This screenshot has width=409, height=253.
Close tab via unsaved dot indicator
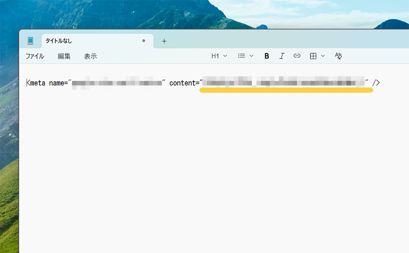144,40
